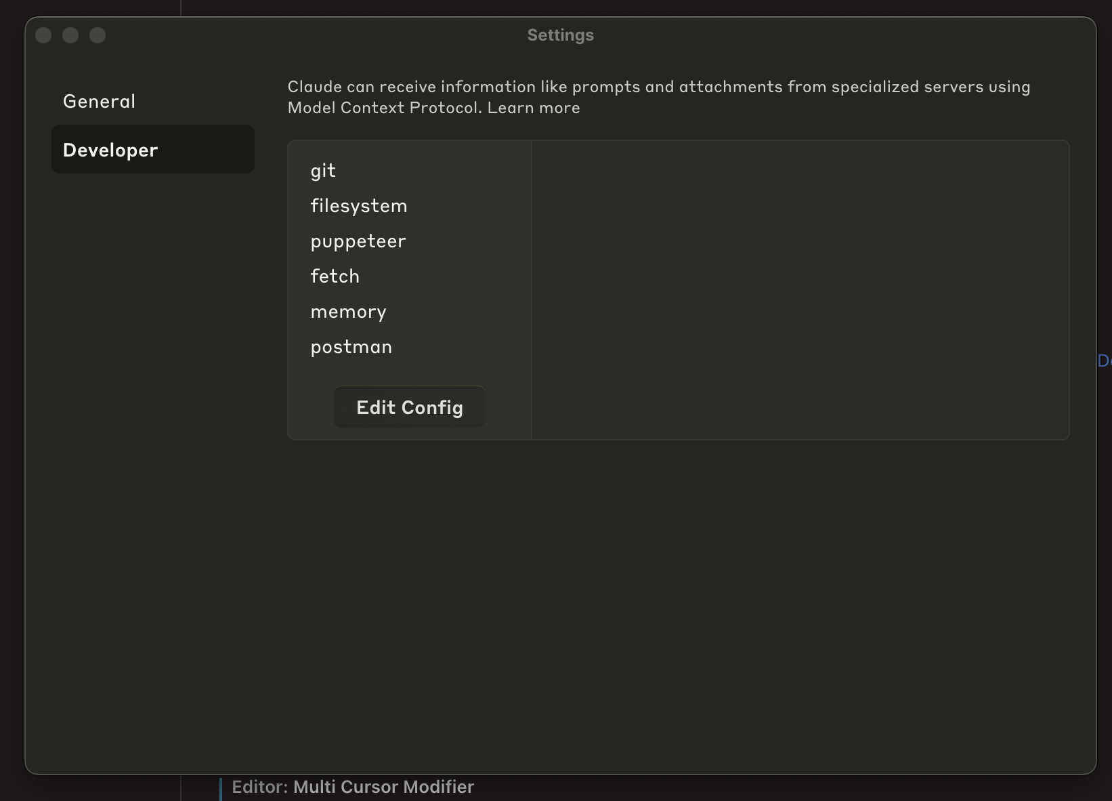Close the Settings window

click(43, 35)
